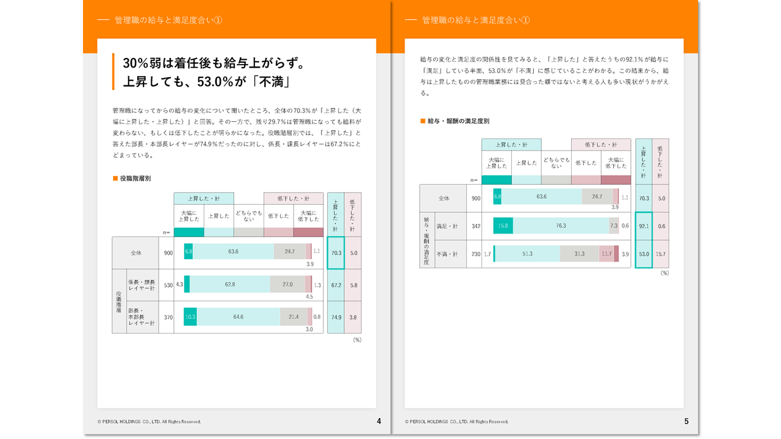Viewport: 781px width, 439px height.
Task: Click the page number 4 in footer
Action: click(x=379, y=421)
